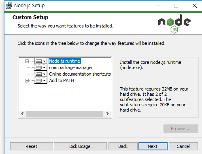Open Online documentation shortcuts install dropdown
This screenshot has height=154, width=202.
(x=40, y=74)
